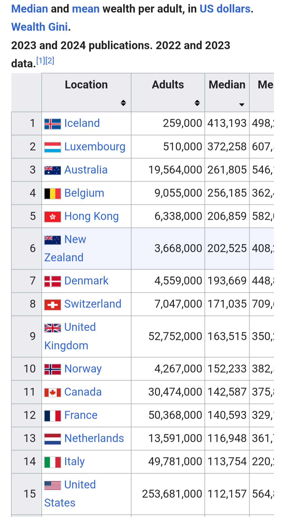Click the Norway flag icon

[x=53, y=369]
